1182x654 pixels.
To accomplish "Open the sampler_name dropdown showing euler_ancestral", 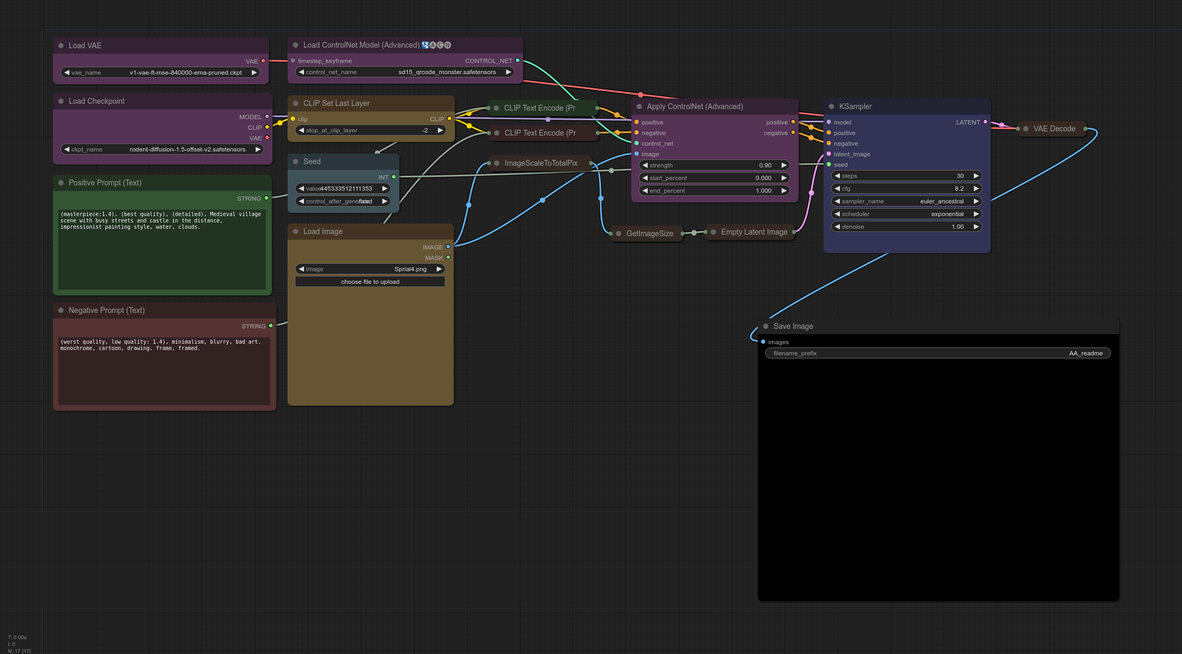I will [906, 201].
